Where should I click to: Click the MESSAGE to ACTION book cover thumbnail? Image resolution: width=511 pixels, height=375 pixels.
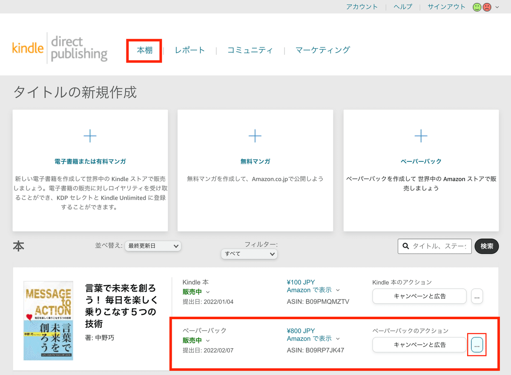(47, 321)
